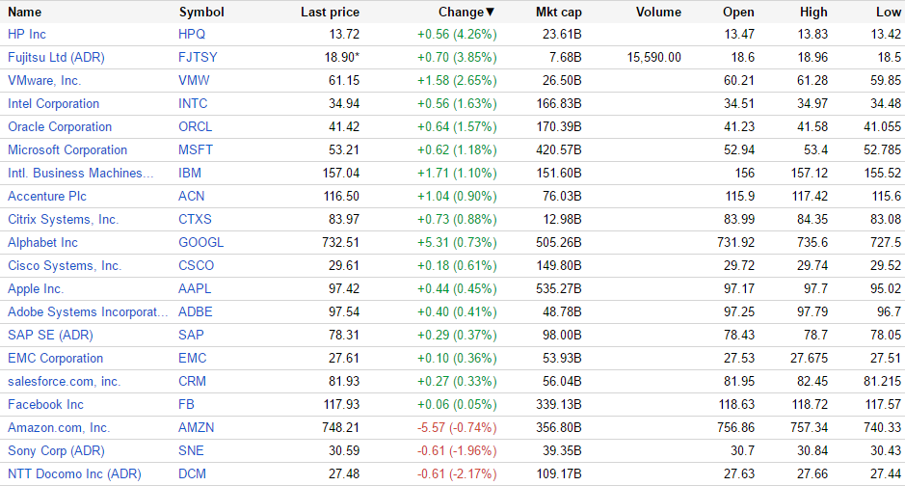
Task: Click the IBM ticker symbol
Action: coord(190,173)
